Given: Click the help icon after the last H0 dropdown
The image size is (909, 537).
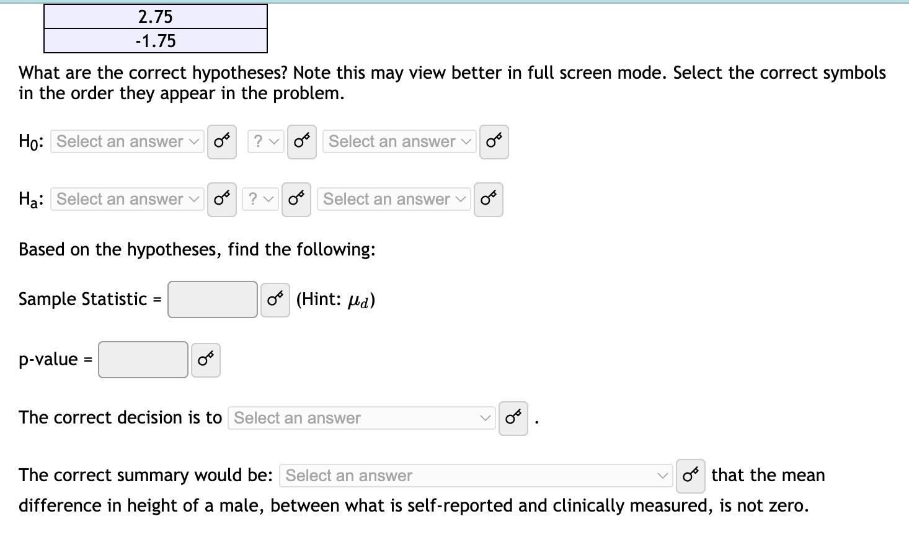Looking at the screenshot, I should pos(493,141).
